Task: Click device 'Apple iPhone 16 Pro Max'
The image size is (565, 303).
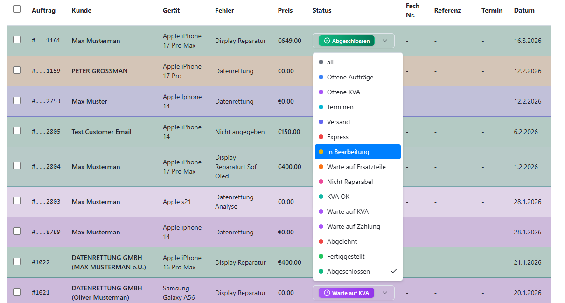Action: click(182, 262)
